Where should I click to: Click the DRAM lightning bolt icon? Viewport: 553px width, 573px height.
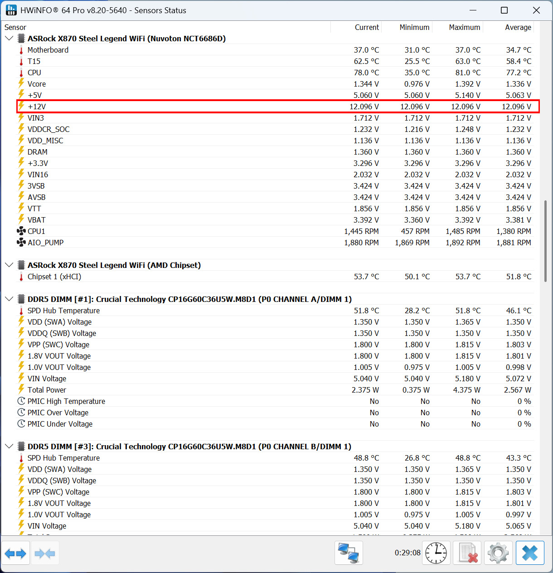click(x=21, y=151)
